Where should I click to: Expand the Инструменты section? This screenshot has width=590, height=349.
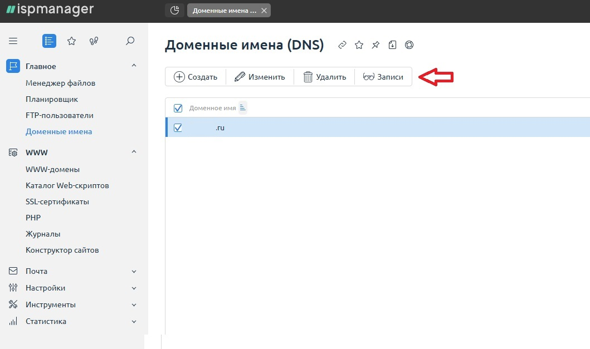(134, 304)
